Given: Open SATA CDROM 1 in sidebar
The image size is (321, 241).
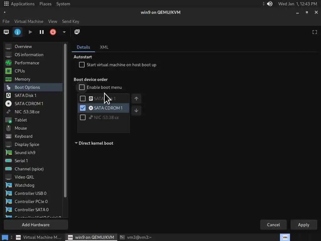Looking at the screenshot, I should tap(33, 104).
